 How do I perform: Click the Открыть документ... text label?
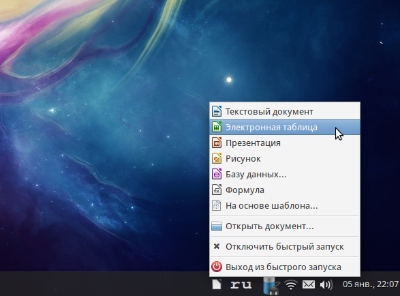pos(270,226)
